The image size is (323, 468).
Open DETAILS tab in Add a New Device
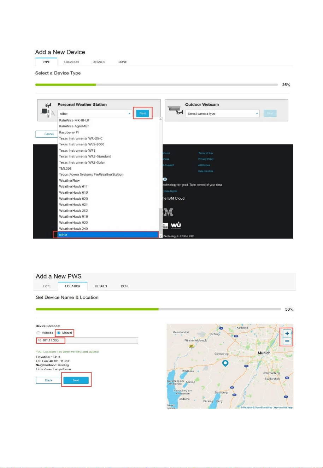click(99, 62)
